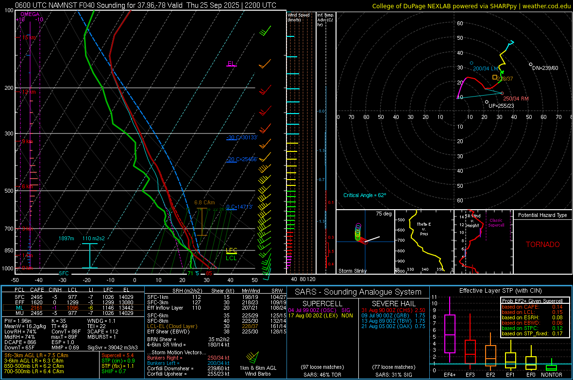Click the 1897m effective inflow label

(66, 238)
